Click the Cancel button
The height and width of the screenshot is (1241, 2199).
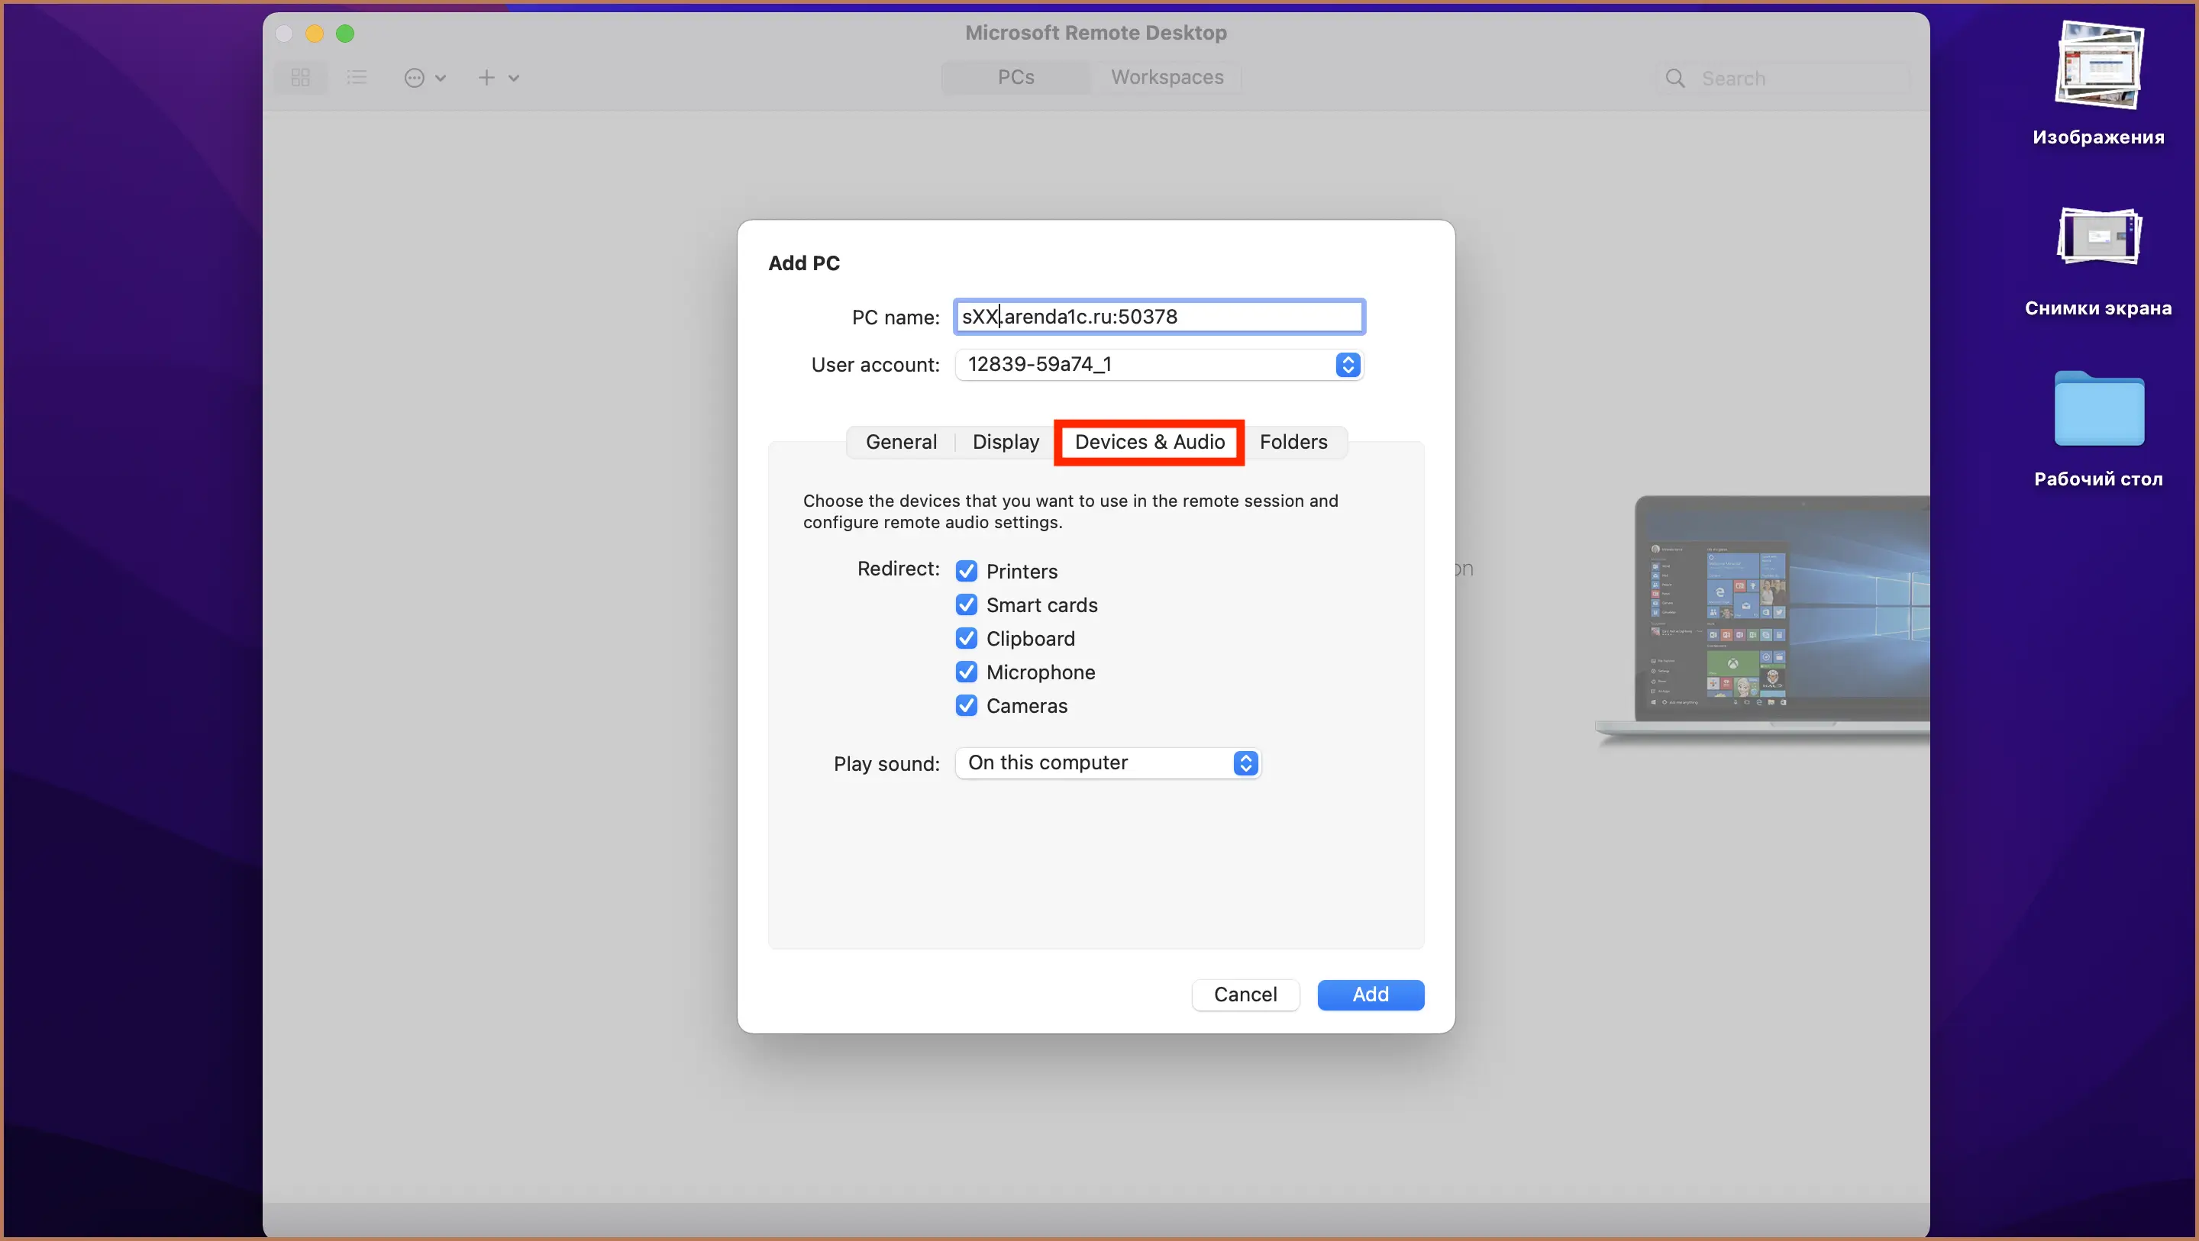coord(1245,995)
